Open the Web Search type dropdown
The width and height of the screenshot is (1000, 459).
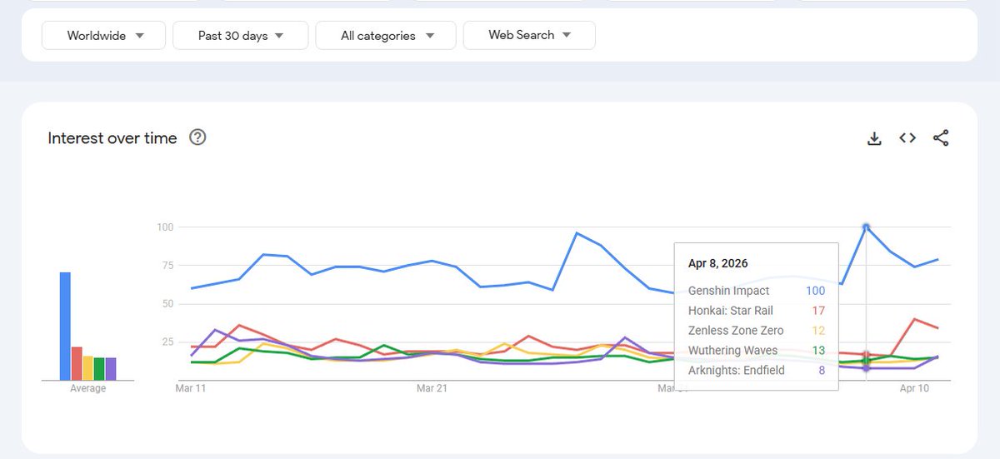[529, 35]
